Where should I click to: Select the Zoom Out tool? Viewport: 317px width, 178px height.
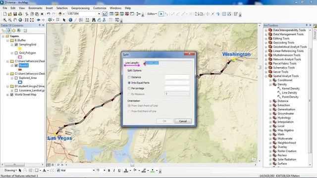tap(10, 20)
